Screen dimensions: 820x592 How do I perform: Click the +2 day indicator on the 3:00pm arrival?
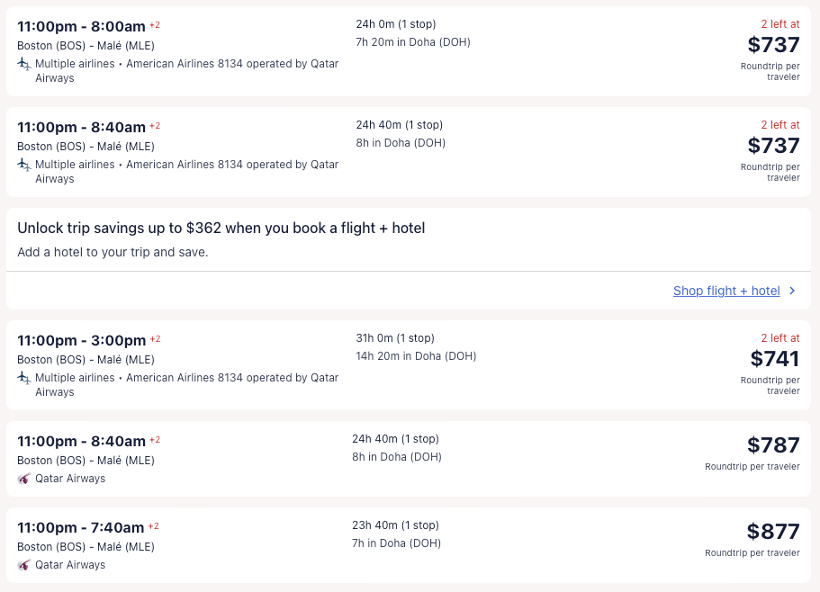coord(155,339)
